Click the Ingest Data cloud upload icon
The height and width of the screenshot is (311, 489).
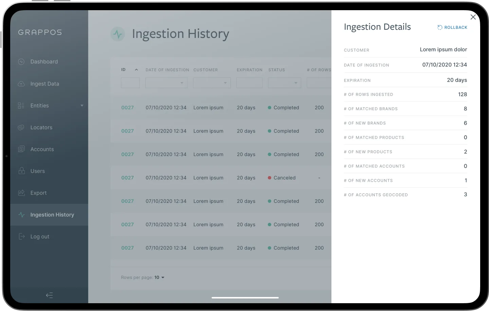click(x=21, y=84)
